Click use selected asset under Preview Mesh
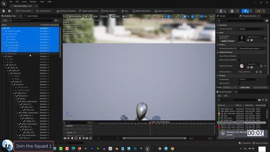 [248, 40]
